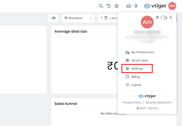Click the global search magnifier icon
The height and width of the screenshot is (126, 182).
tap(101, 6)
